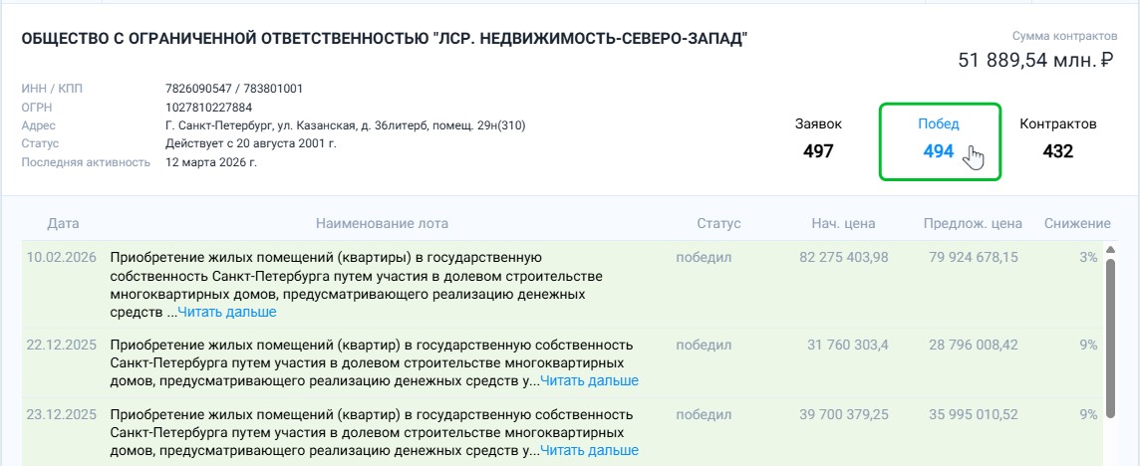Click the Нач. цена column header
1140x466 pixels.
pos(843,223)
